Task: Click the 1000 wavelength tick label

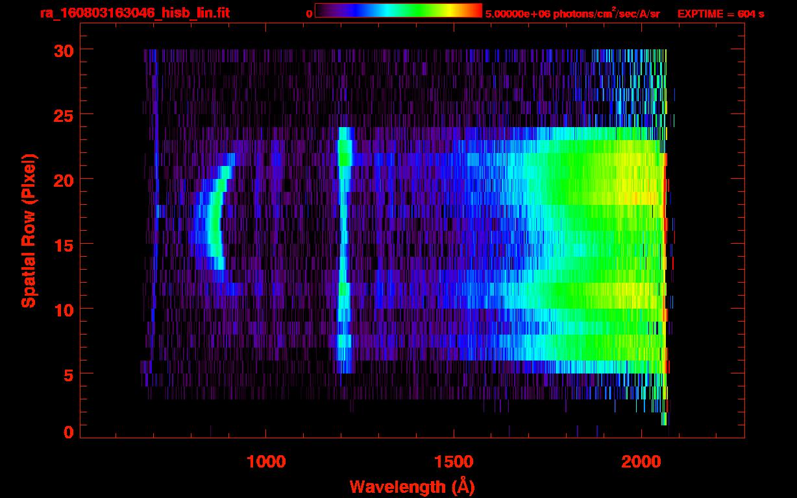Action: click(x=266, y=461)
